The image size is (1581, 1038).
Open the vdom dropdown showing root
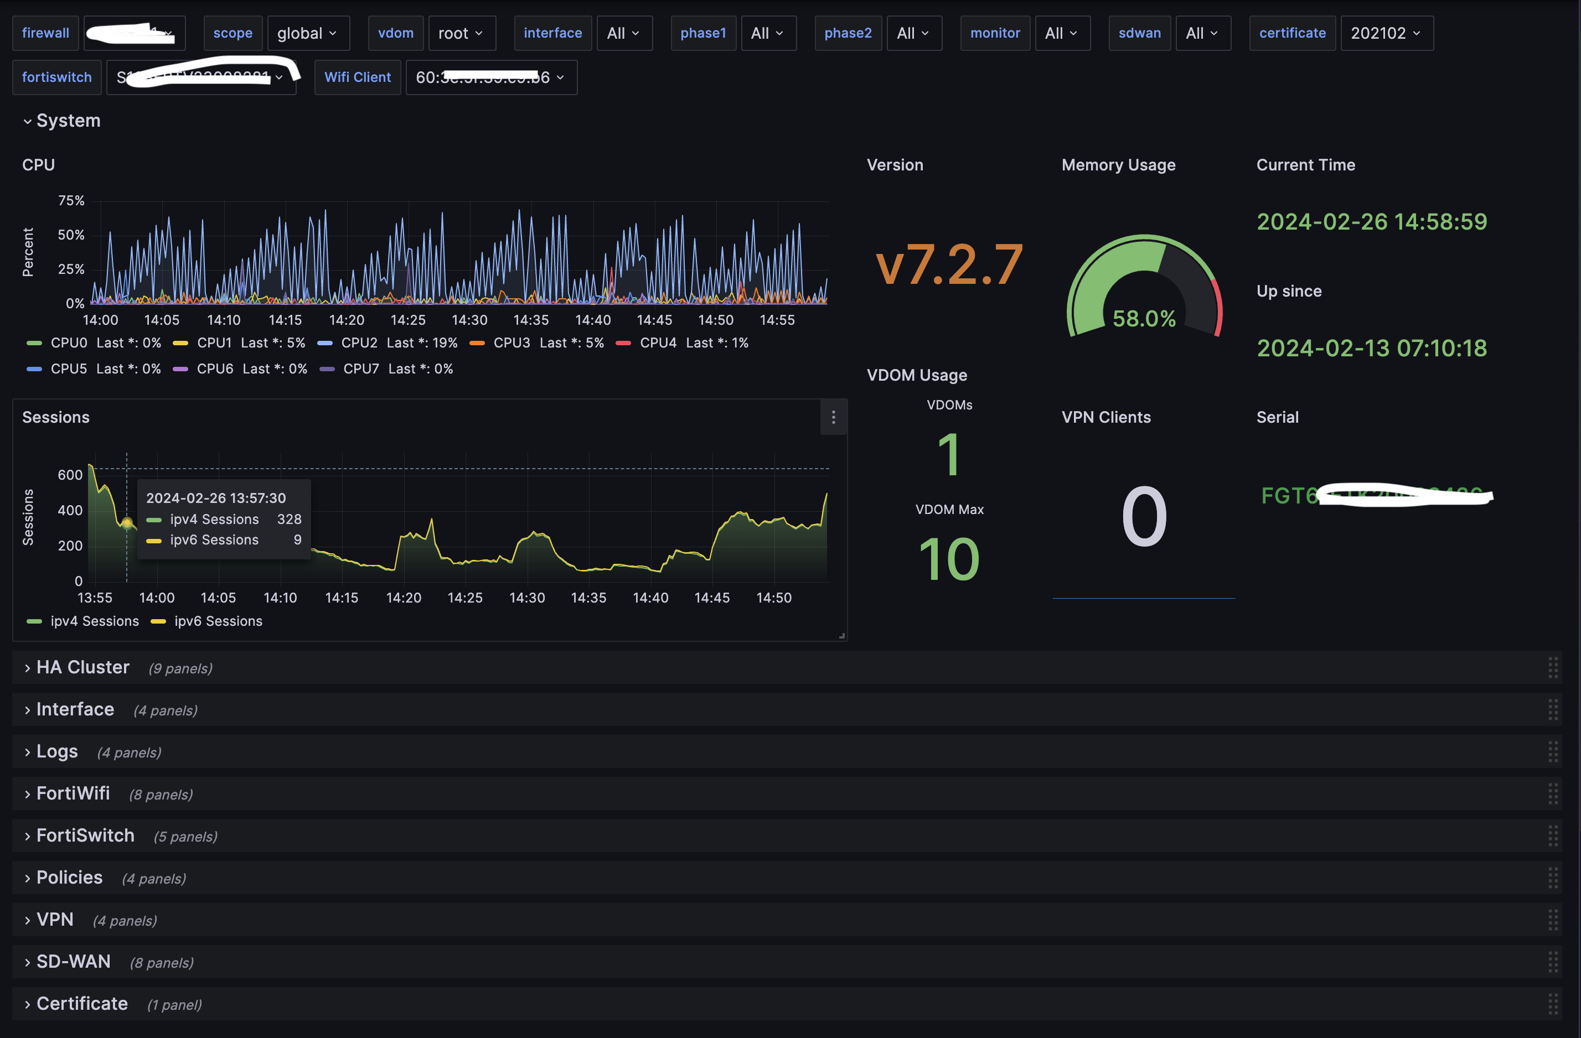coord(461,33)
